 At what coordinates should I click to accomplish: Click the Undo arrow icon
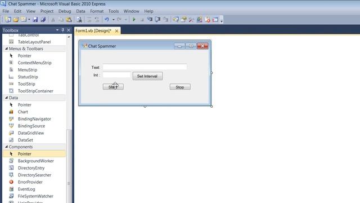[107, 20]
